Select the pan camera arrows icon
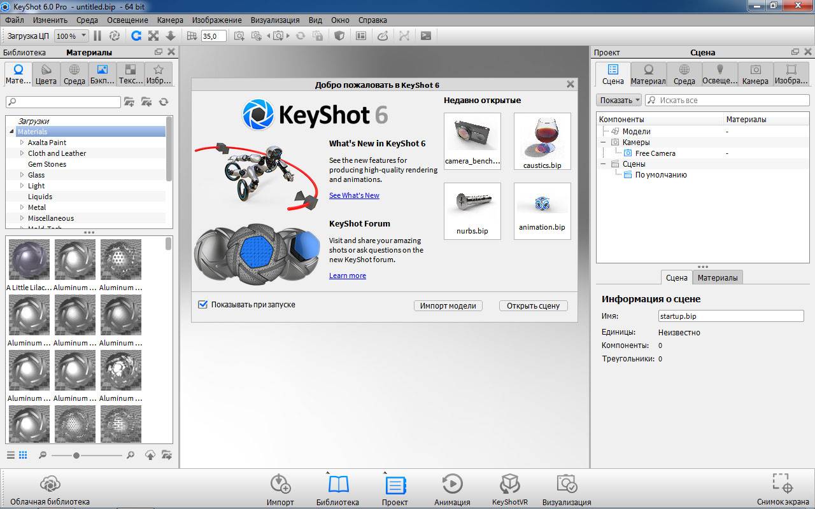This screenshot has height=509, width=815. tap(153, 36)
